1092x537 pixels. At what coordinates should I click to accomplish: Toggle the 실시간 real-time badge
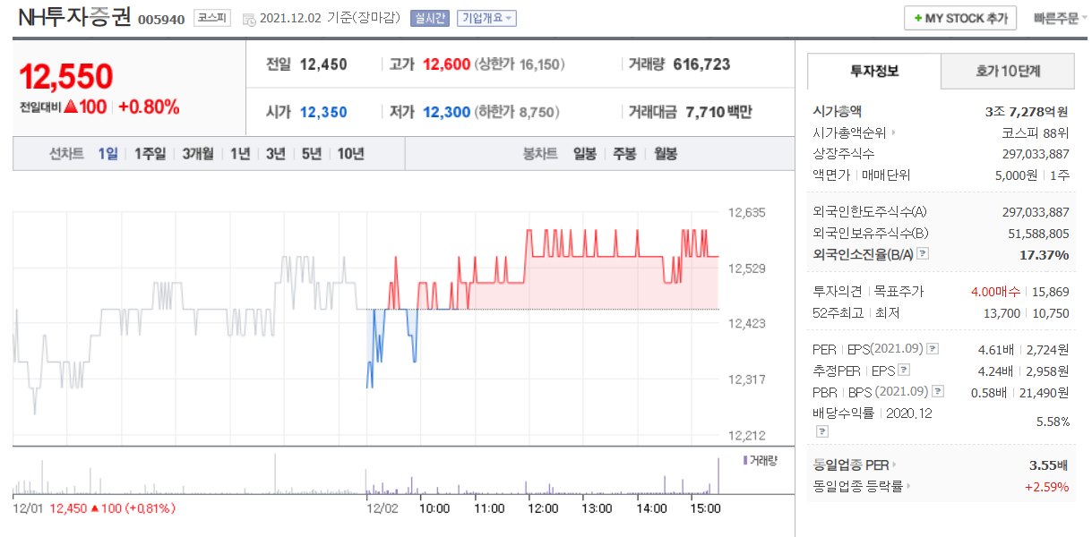pos(429,18)
